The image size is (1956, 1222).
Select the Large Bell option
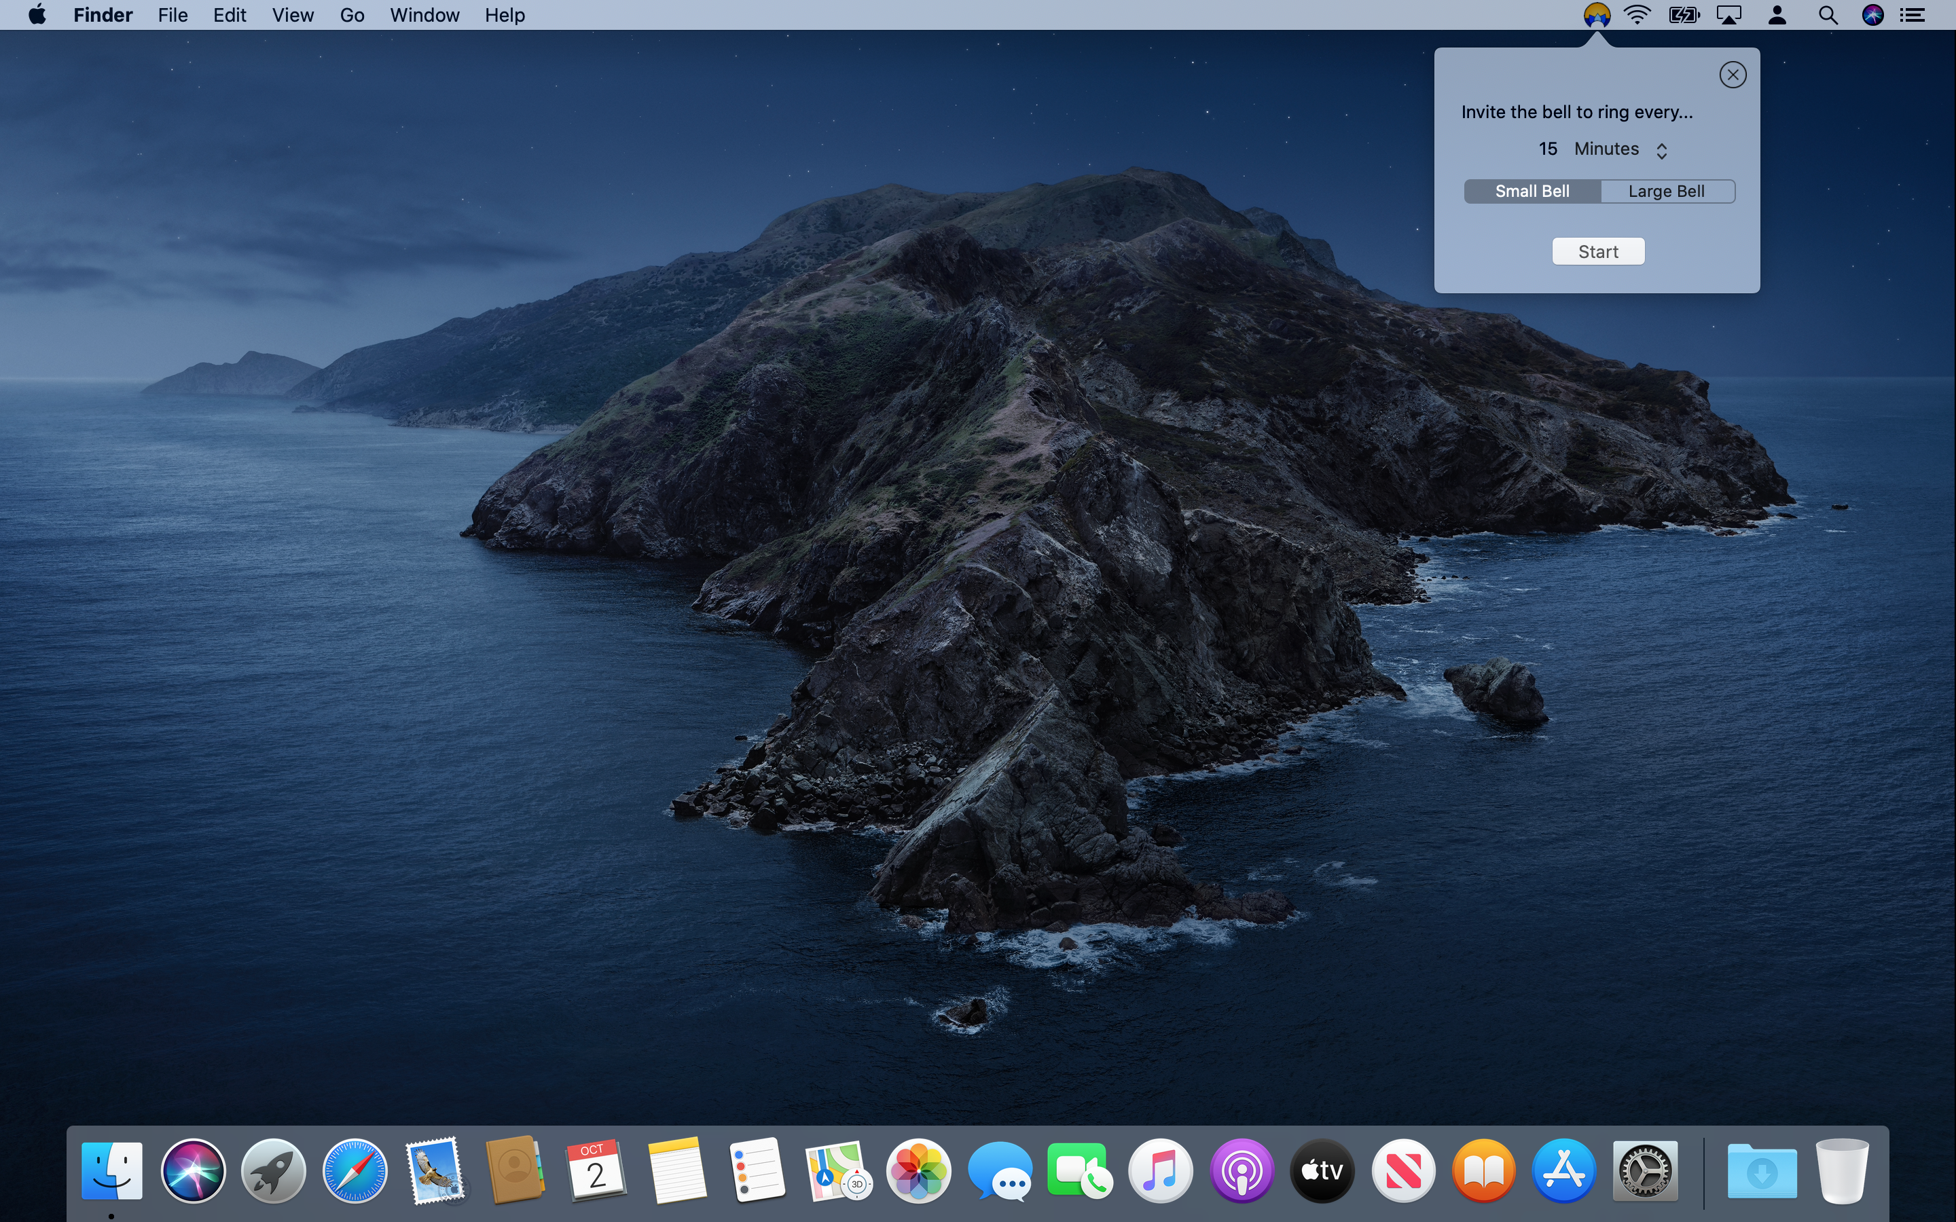(1667, 191)
